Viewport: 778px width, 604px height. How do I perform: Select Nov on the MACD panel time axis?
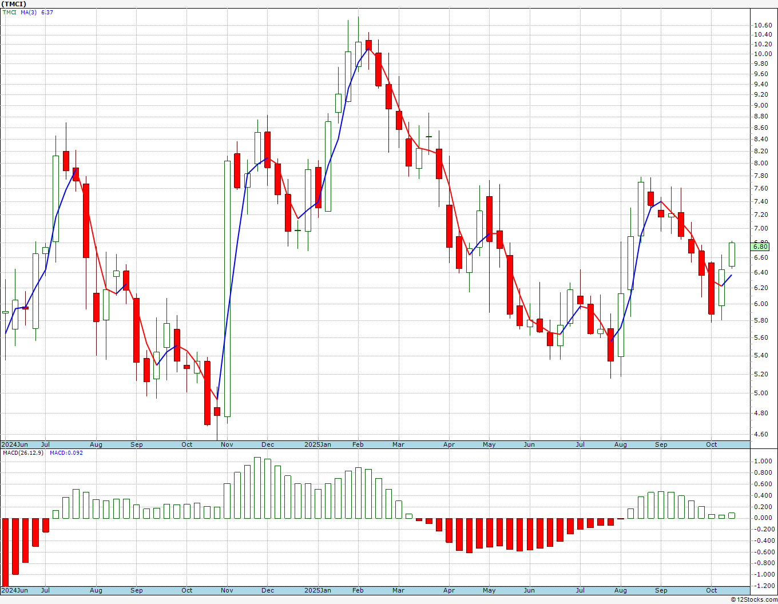pyautogui.click(x=227, y=590)
